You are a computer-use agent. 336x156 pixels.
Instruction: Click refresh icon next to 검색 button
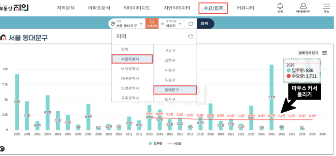[x=191, y=24]
